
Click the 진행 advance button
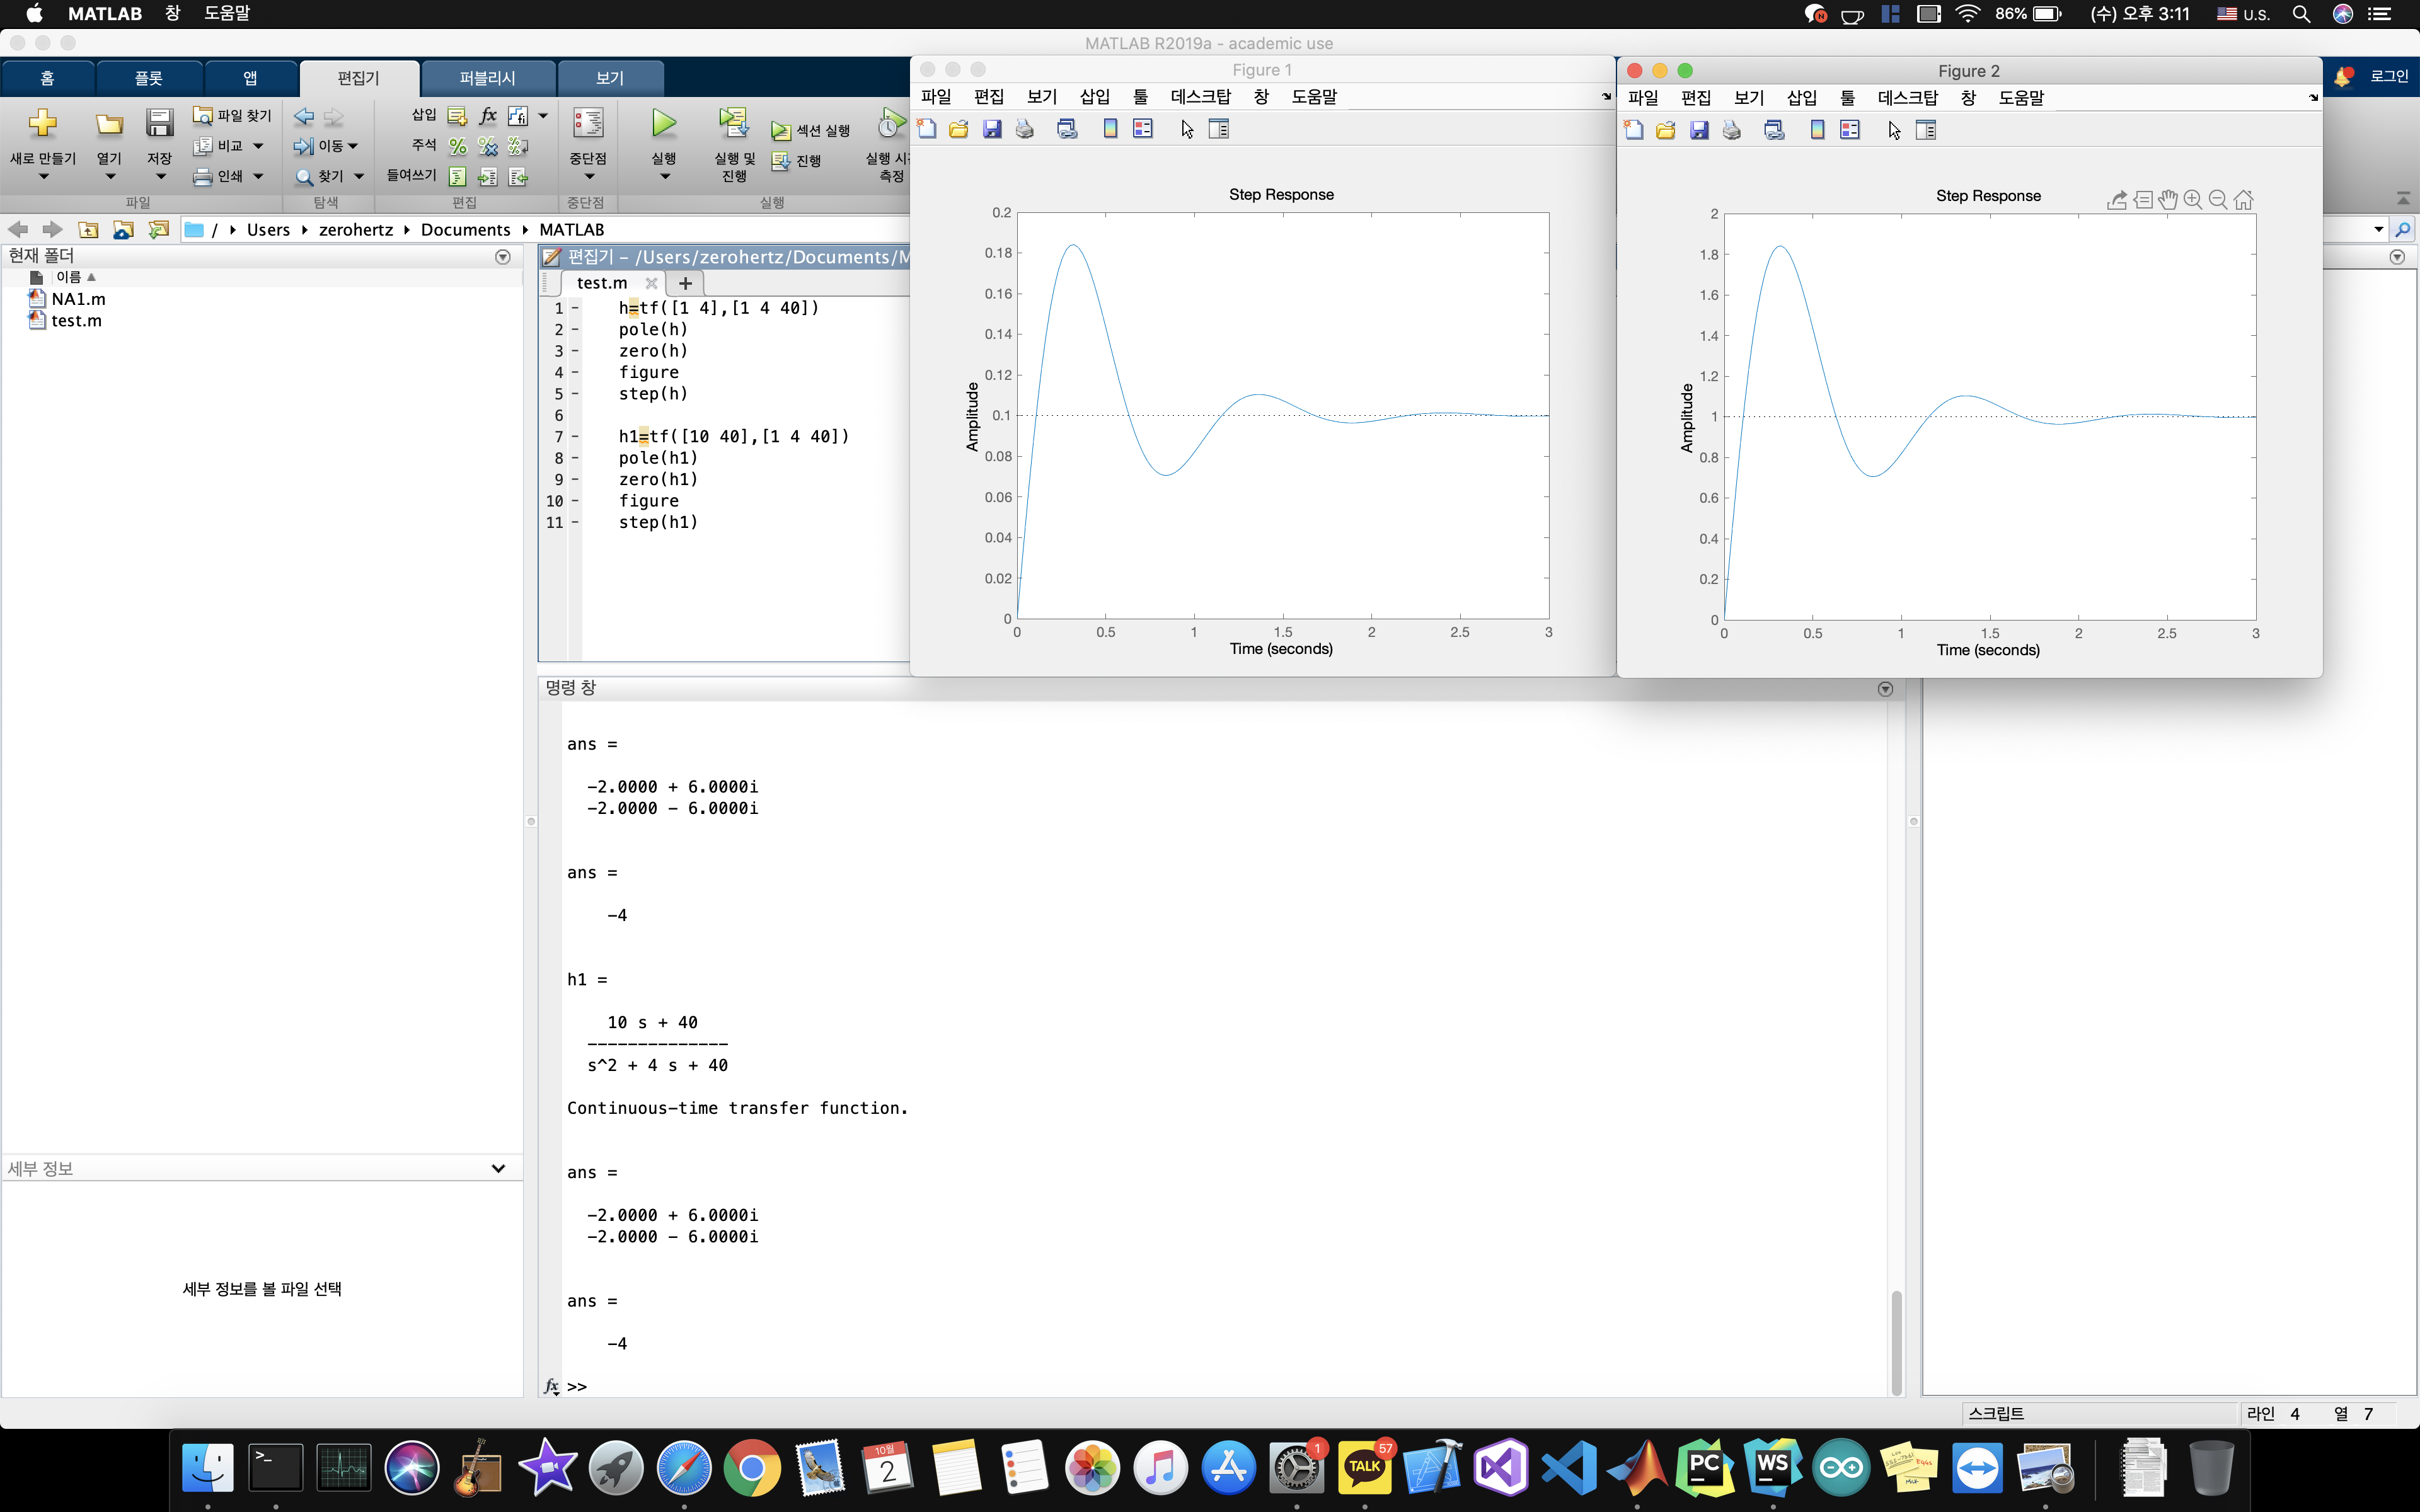796,161
